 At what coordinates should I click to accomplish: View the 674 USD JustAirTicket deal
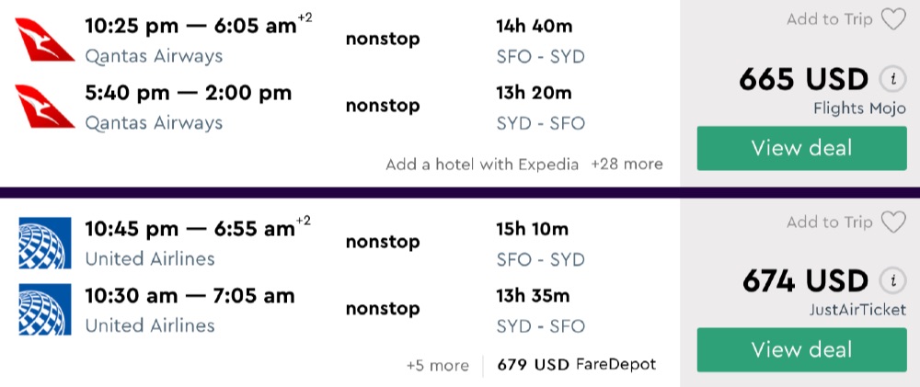tap(801, 349)
